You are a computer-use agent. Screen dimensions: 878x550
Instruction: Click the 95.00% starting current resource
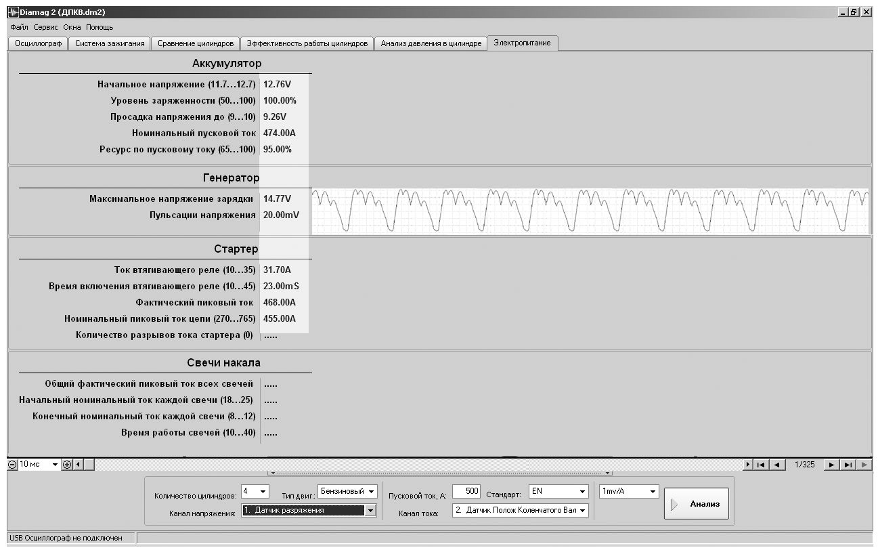click(278, 150)
